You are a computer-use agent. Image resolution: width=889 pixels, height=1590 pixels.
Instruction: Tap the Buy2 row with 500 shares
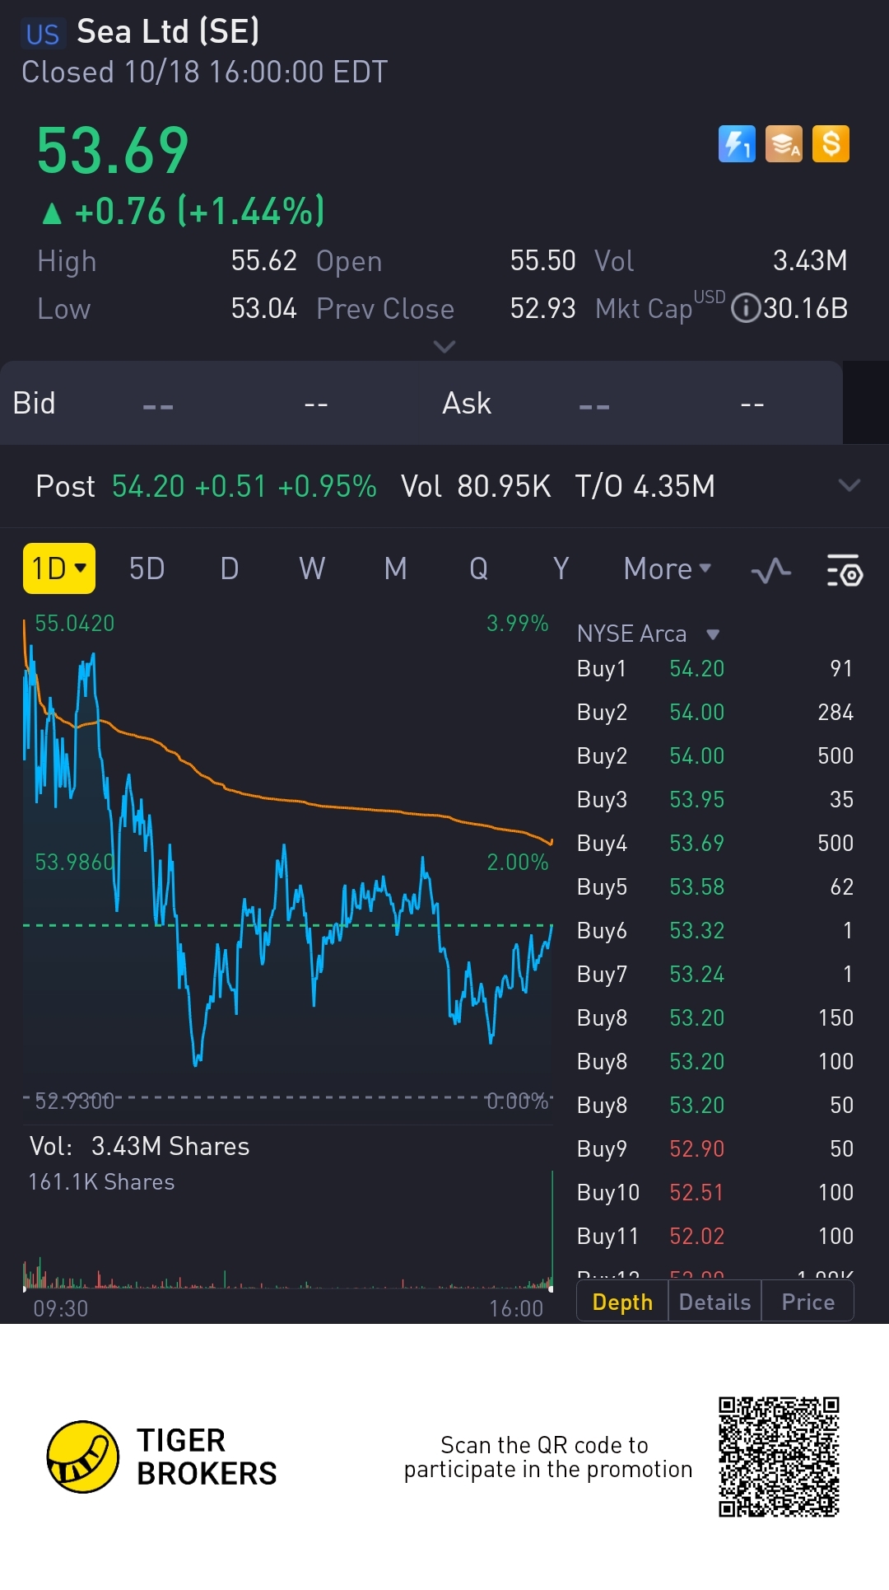pos(714,755)
